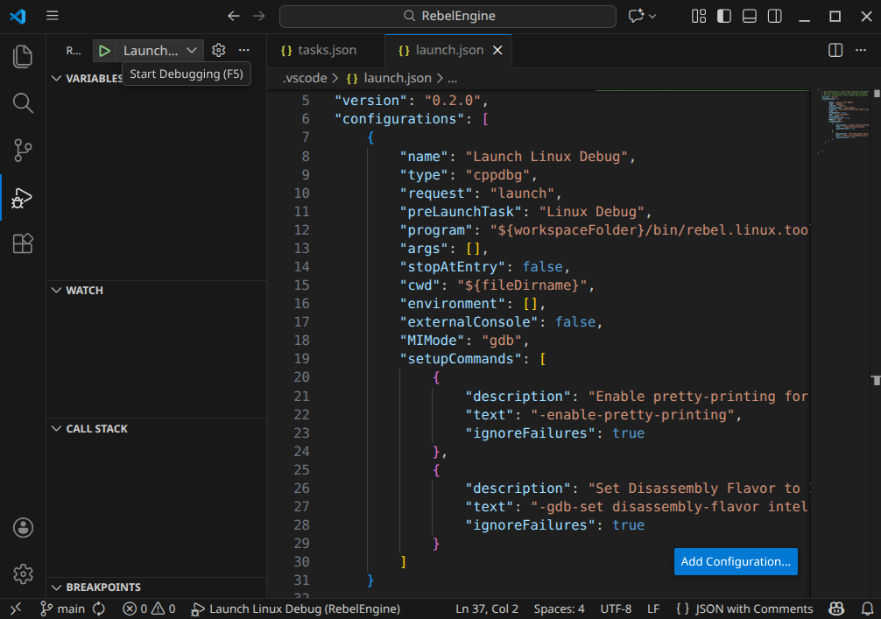Click .vscode in the breadcrumb
This screenshot has width=881, height=619.
305,78
